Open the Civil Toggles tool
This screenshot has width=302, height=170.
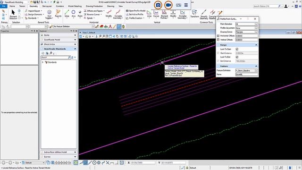(x=49, y=15)
